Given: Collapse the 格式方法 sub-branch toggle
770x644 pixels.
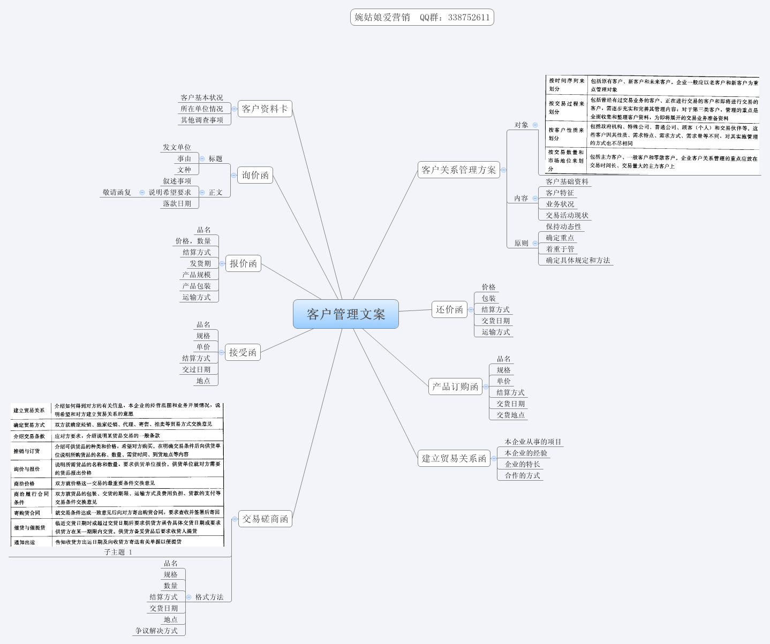Looking at the screenshot, I should point(188,597).
